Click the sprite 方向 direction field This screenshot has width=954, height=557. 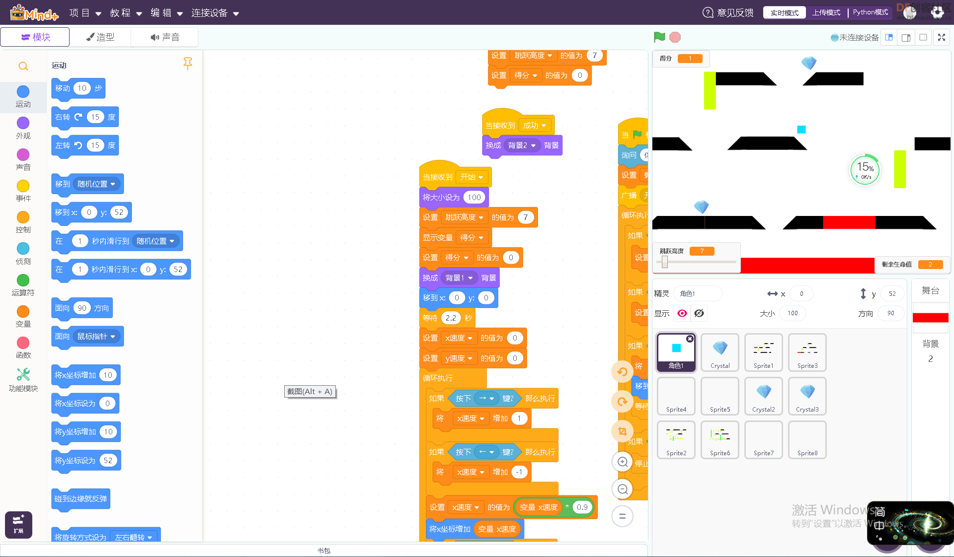(x=890, y=313)
